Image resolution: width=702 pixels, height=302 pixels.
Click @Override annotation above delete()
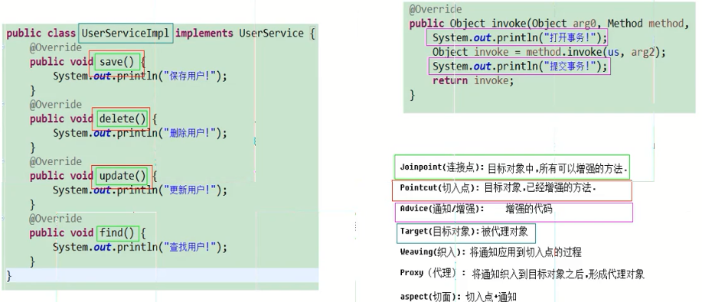point(56,104)
